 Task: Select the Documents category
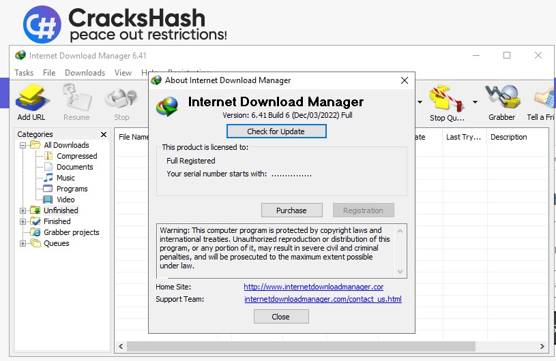[x=75, y=167]
